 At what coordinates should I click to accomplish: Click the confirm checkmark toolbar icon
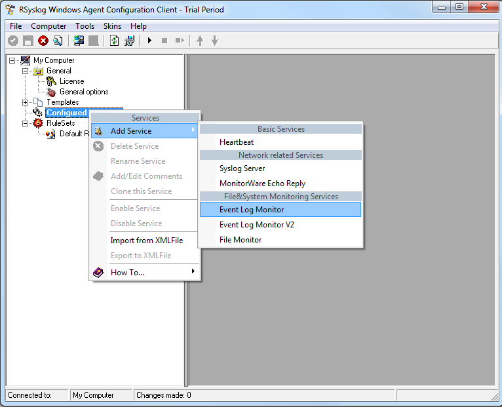[x=13, y=41]
